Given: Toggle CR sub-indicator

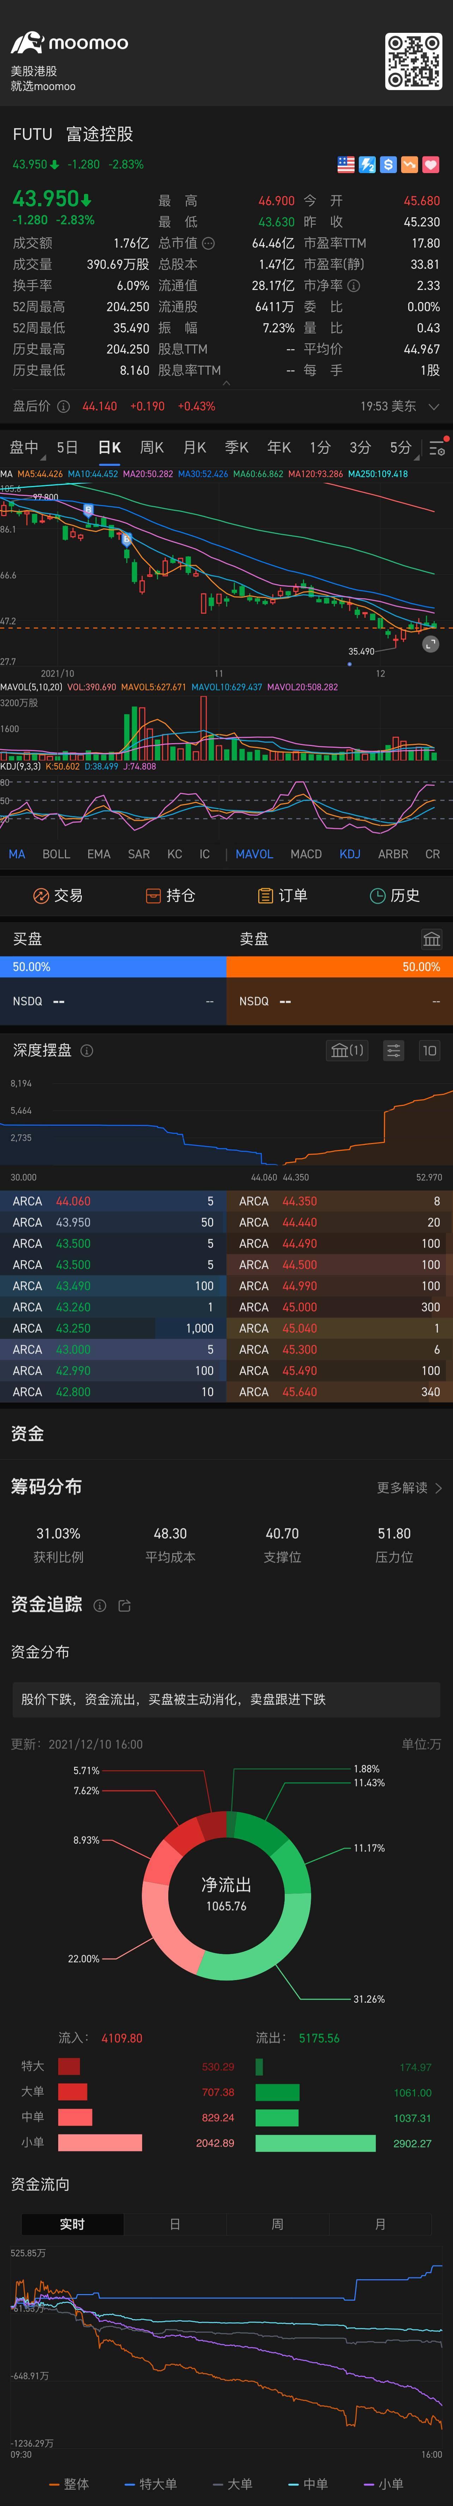Looking at the screenshot, I should pyautogui.click(x=433, y=854).
